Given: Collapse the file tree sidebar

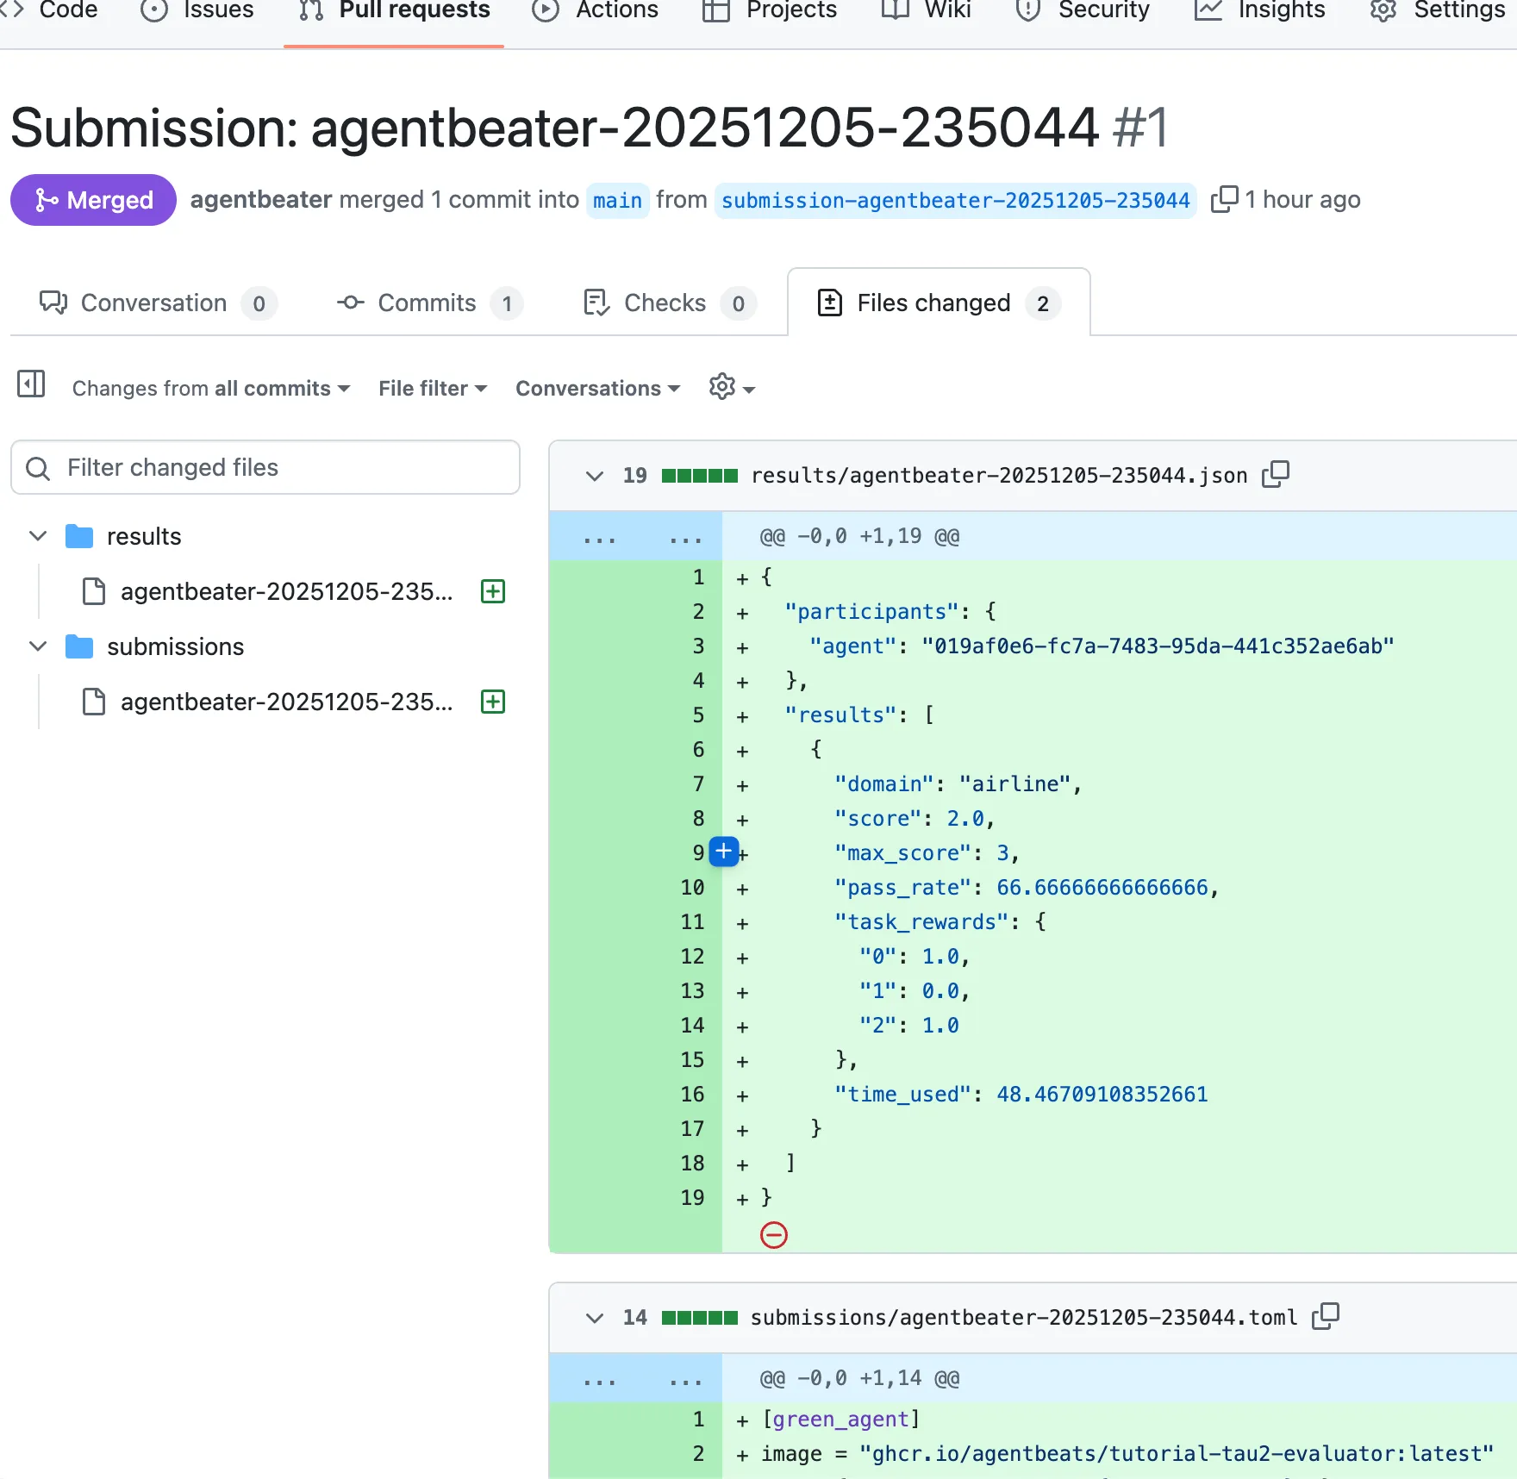Looking at the screenshot, I should pos(30,385).
